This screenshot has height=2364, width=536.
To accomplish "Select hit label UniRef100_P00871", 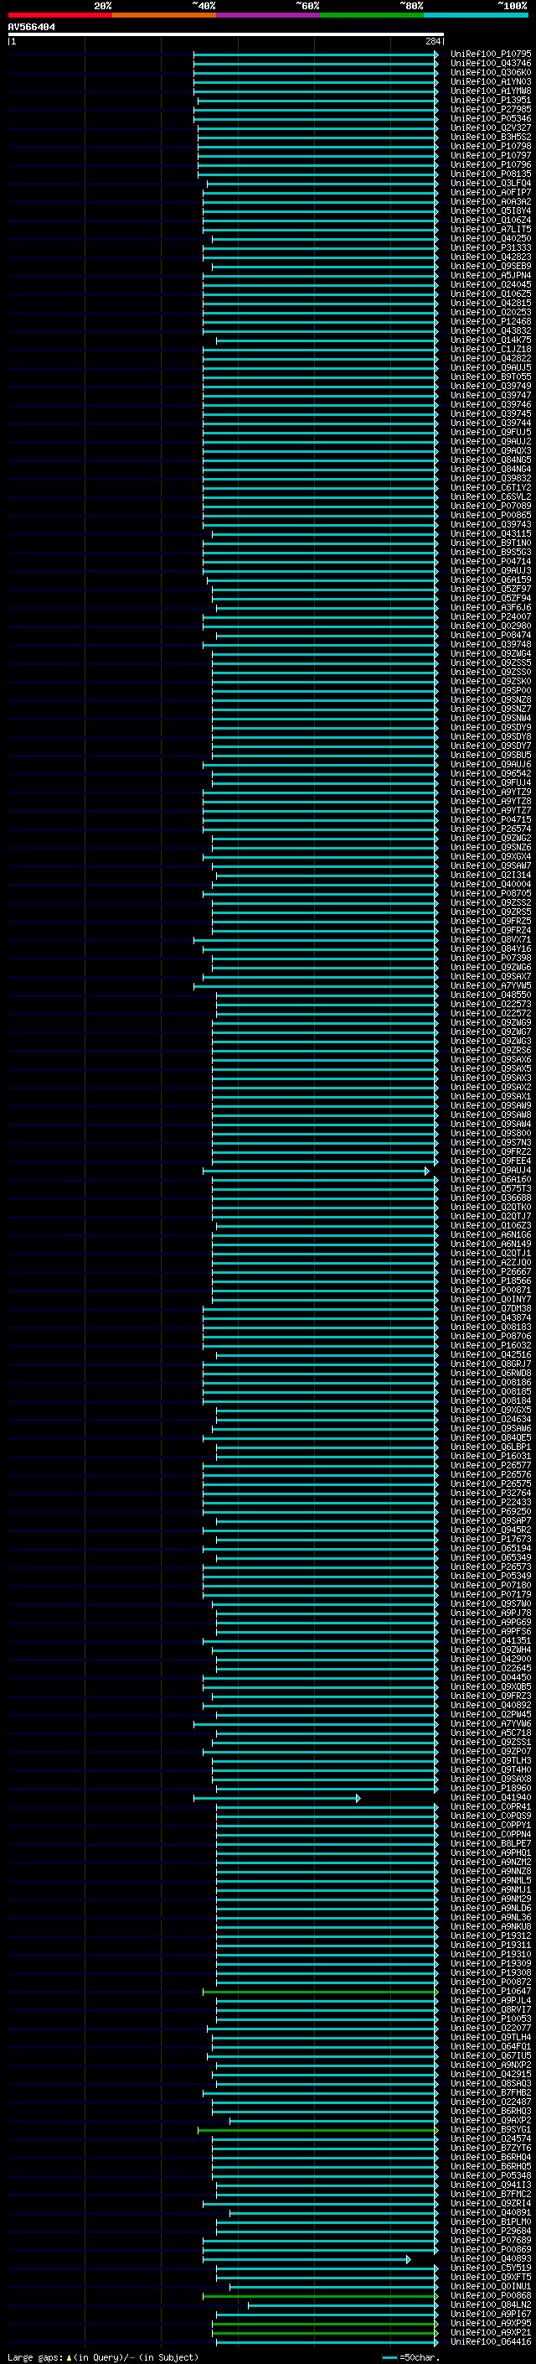I will point(491,1291).
